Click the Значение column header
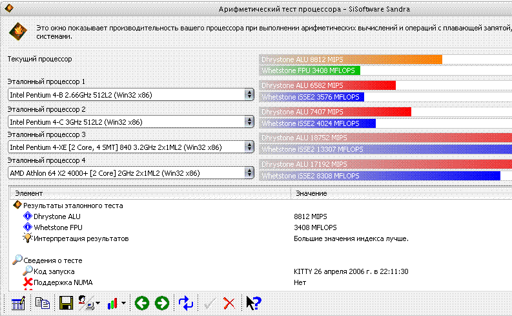 click(402, 193)
